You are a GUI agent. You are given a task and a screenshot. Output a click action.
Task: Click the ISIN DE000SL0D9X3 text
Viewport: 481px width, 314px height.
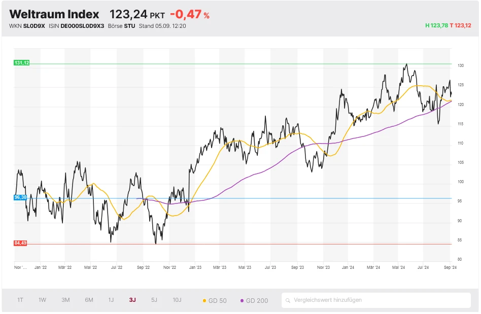pyautogui.click(x=83, y=25)
